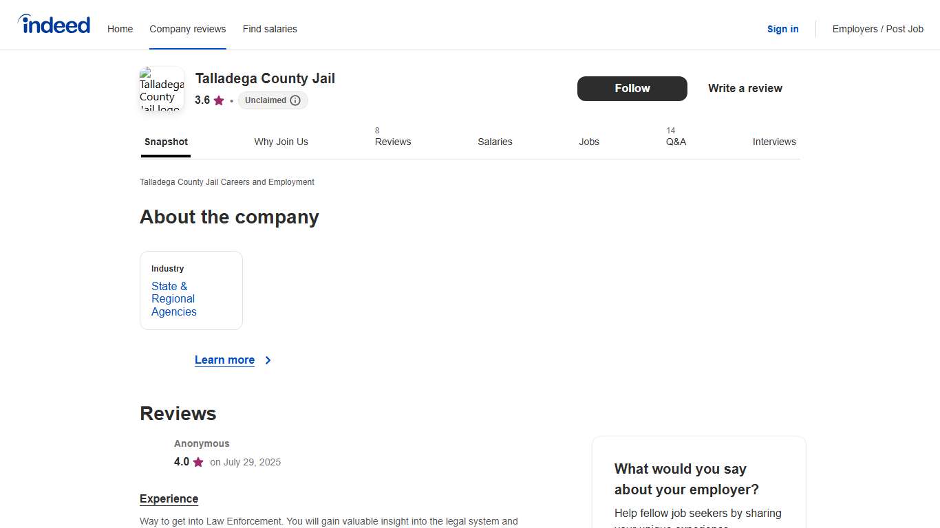Open the Home navigation item

point(120,29)
